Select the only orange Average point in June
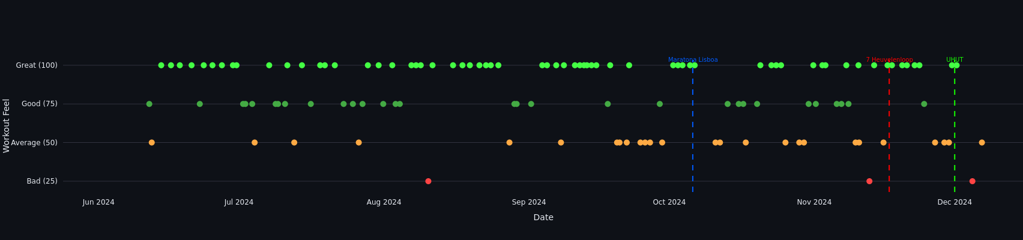 151,143
